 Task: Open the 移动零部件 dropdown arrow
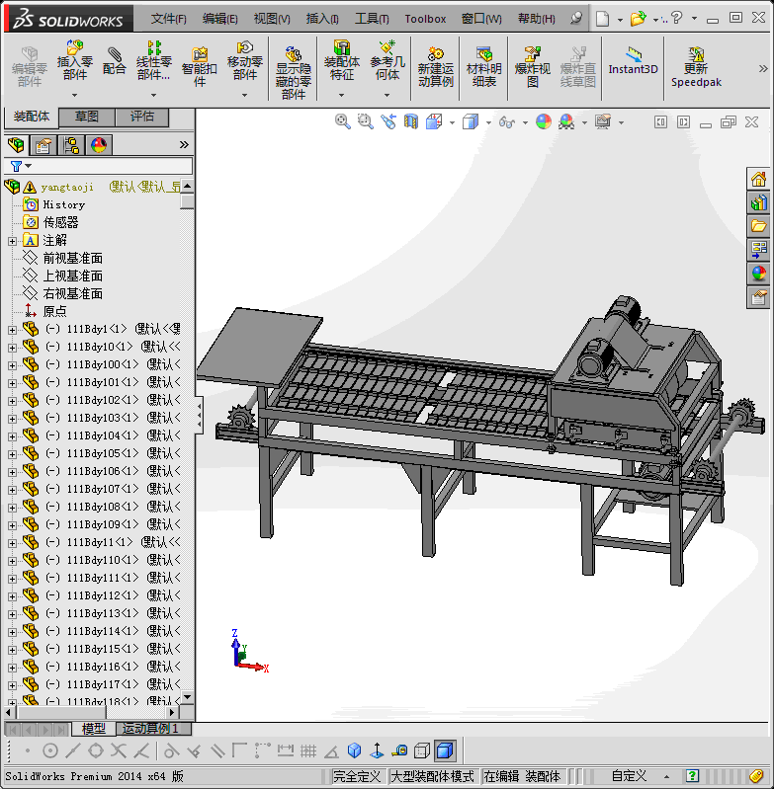[x=245, y=95]
